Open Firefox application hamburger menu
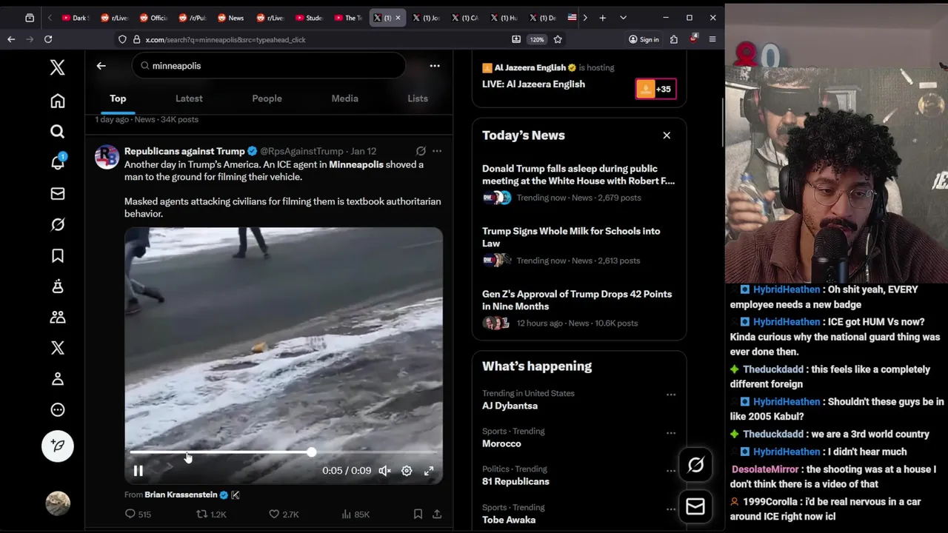 click(712, 39)
